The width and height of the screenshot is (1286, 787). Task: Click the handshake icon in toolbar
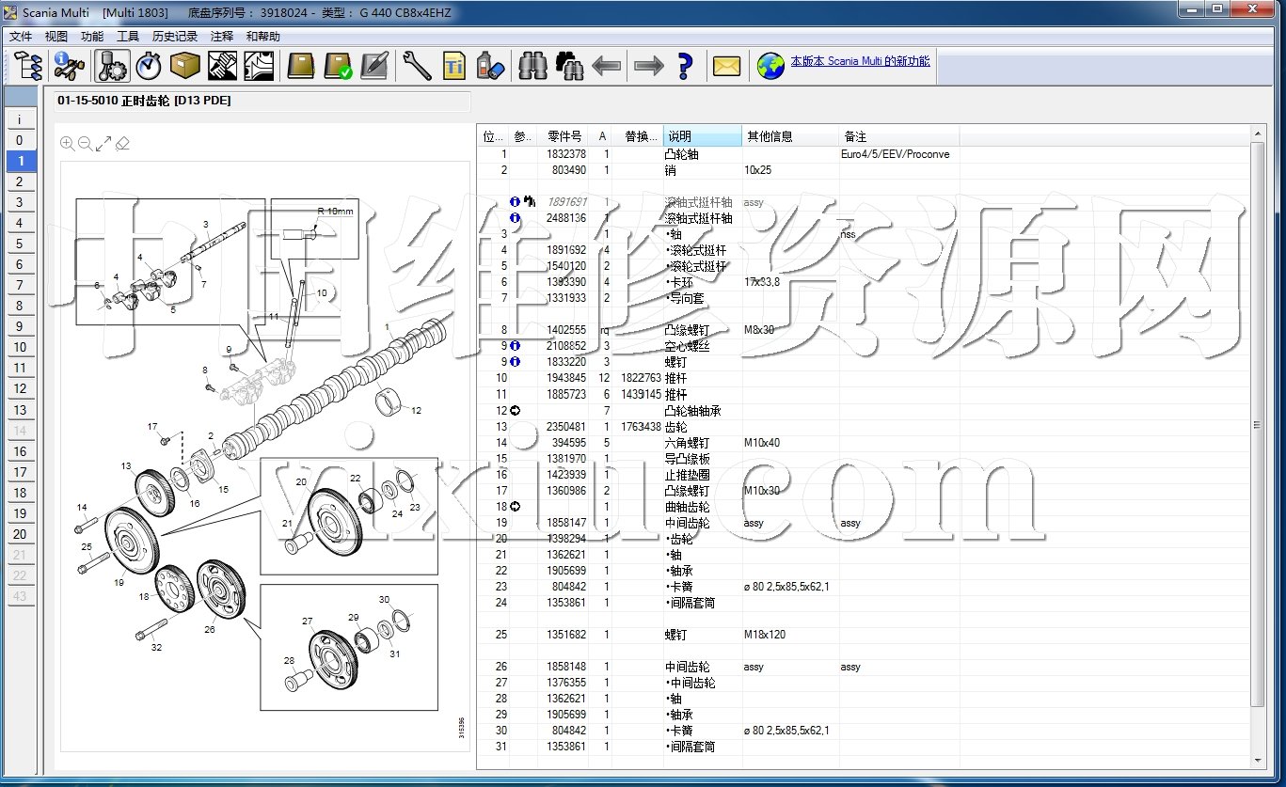coord(222,66)
